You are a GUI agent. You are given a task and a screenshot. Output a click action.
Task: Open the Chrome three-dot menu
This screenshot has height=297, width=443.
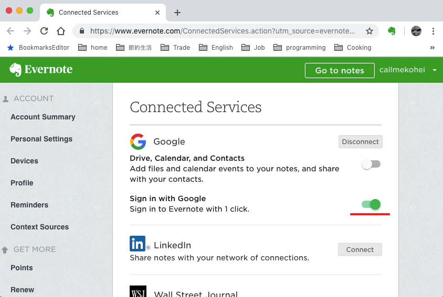click(433, 31)
